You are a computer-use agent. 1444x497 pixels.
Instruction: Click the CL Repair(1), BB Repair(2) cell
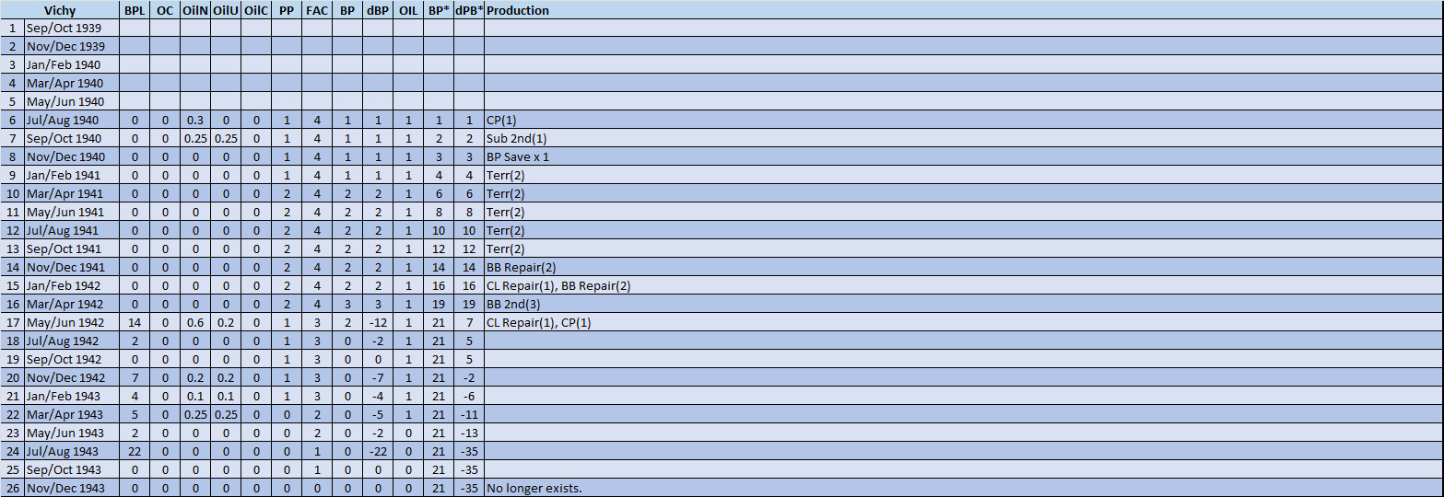[x=964, y=286]
